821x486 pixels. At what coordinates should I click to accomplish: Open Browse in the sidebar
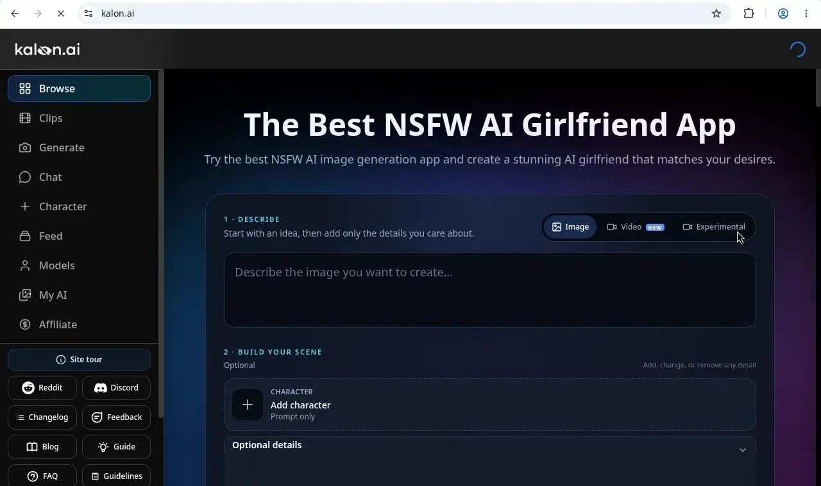click(x=79, y=88)
